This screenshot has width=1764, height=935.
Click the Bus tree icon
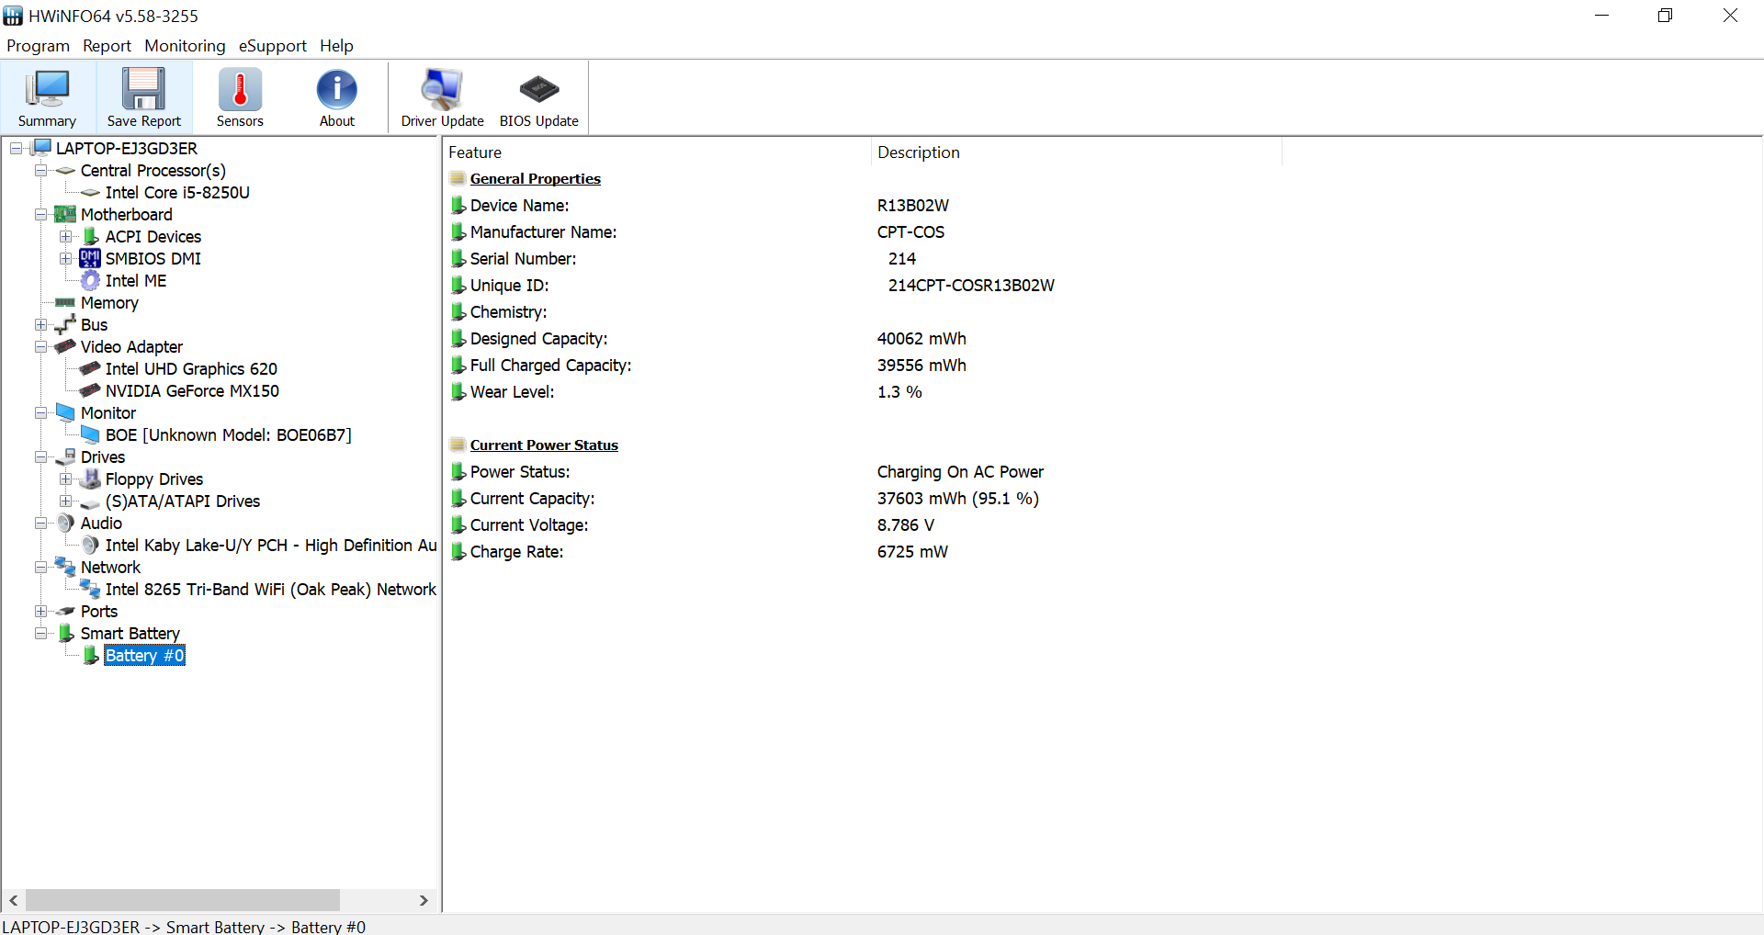[x=65, y=324]
